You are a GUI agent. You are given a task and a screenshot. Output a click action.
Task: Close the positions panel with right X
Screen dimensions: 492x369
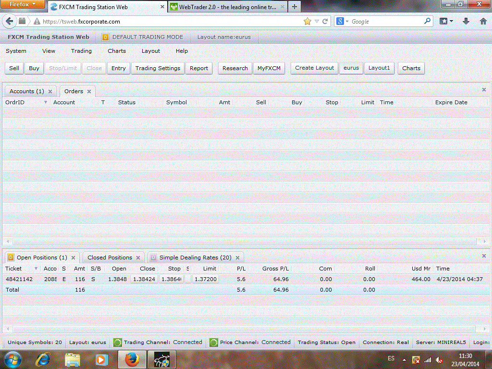pos(484,256)
